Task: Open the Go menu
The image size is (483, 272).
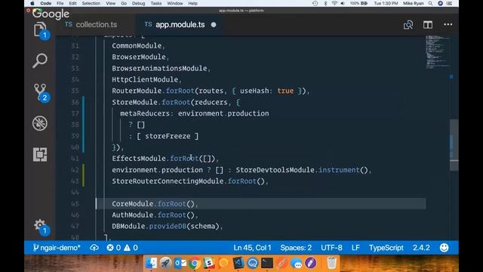Action: click(x=124, y=3)
